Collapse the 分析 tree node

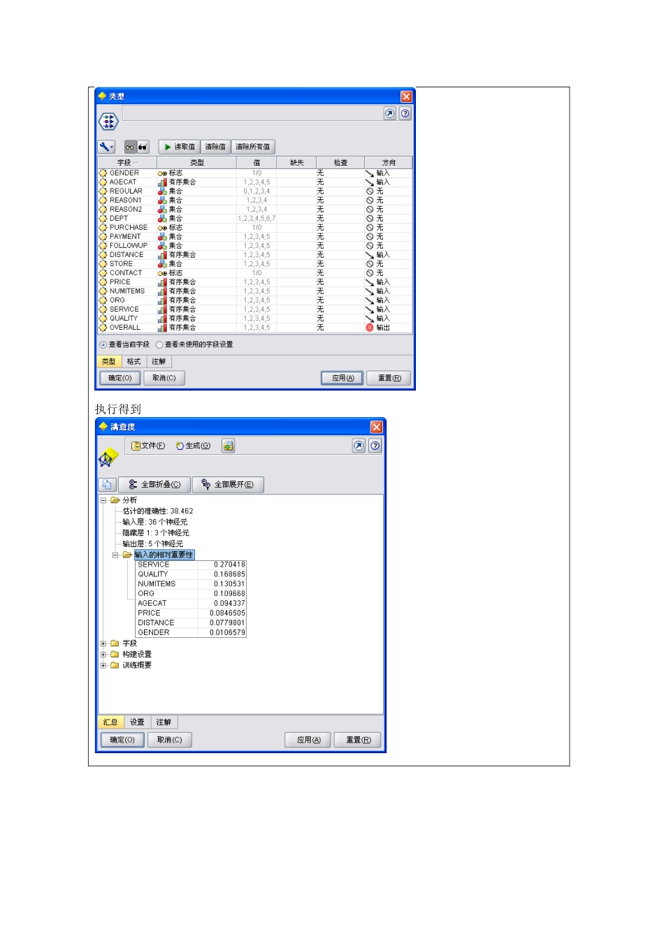coord(103,500)
